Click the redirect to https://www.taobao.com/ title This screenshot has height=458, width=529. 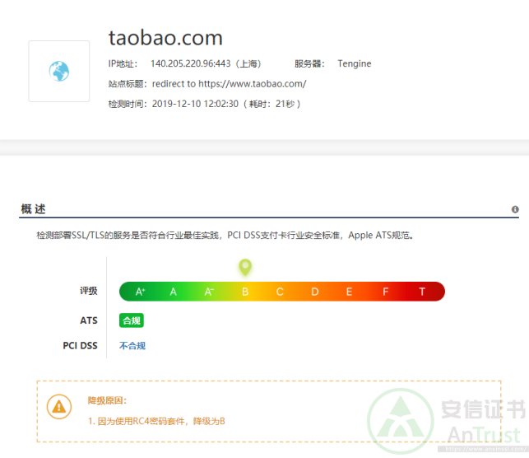click(x=230, y=84)
